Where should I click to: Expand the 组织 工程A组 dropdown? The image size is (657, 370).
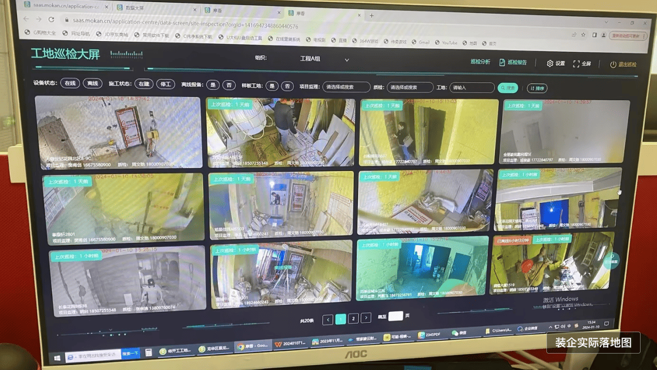point(324,59)
